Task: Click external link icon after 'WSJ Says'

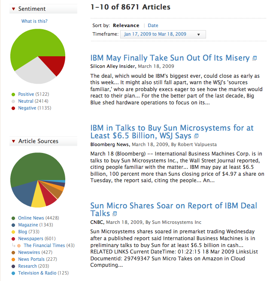Action: 196,136
